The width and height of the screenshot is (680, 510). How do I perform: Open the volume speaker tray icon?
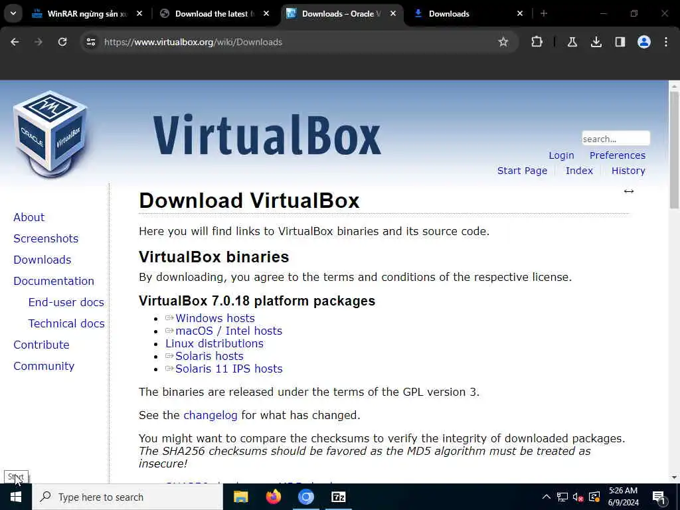tap(578, 497)
